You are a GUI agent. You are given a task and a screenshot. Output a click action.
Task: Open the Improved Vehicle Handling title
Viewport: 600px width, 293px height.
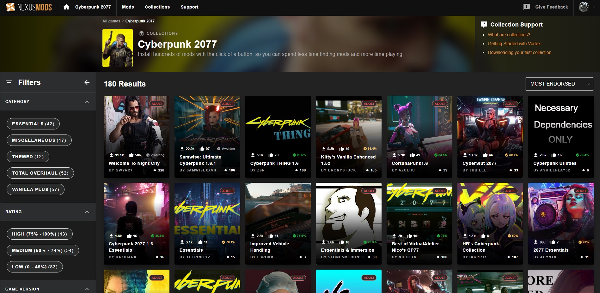point(270,247)
